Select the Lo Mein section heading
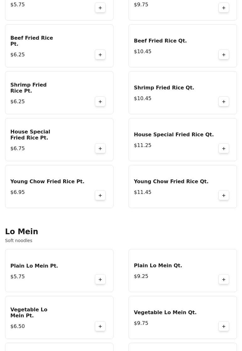This screenshot has width=242, height=351. tap(21, 231)
